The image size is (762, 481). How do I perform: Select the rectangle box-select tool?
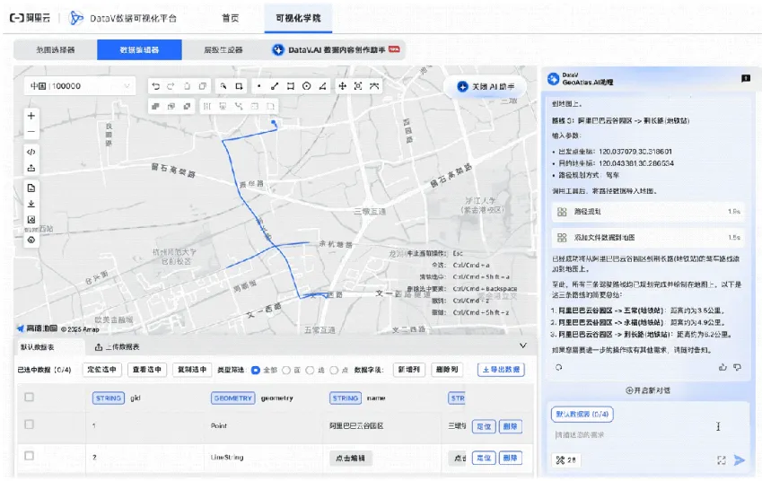239,86
